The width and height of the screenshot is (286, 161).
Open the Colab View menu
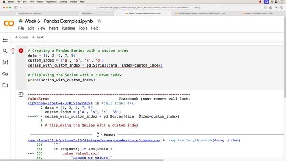coord(41,28)
